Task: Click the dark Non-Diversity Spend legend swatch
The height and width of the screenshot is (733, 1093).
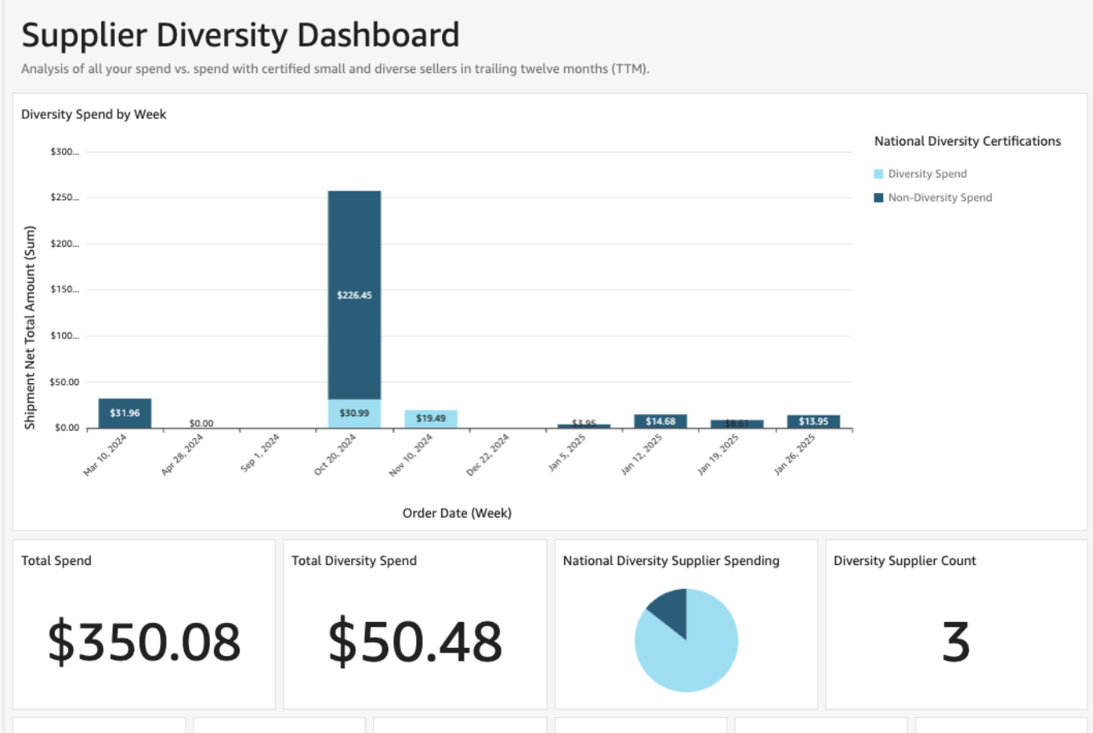Action: (878, 198)
